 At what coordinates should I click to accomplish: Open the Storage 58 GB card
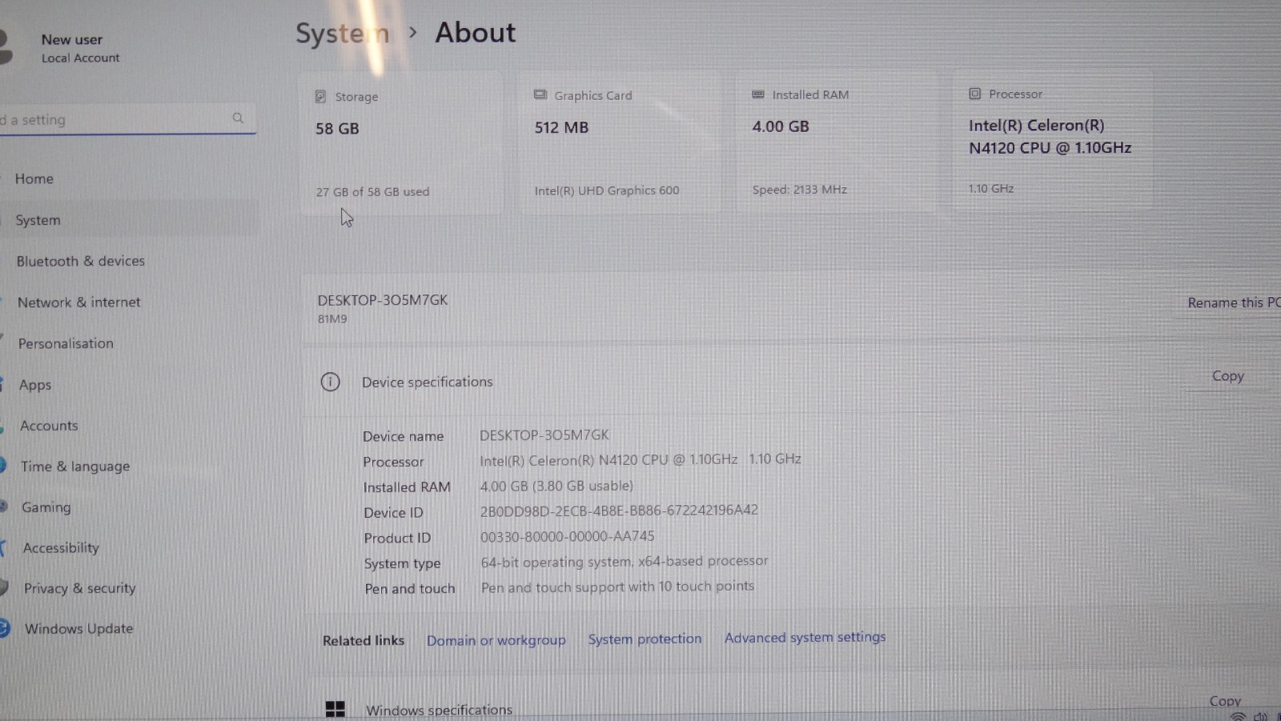coord(401,143)
